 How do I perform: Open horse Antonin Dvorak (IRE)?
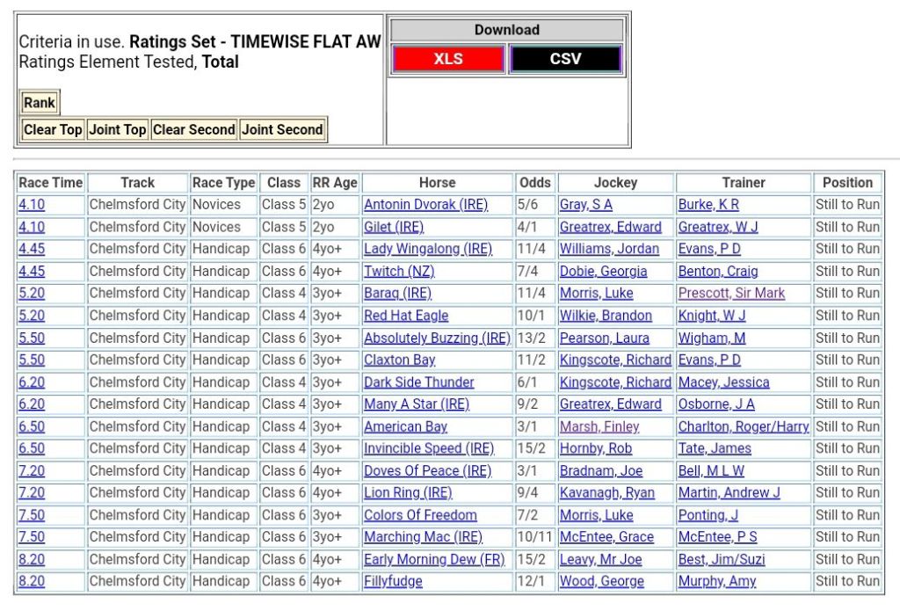[x=425, y=205]
